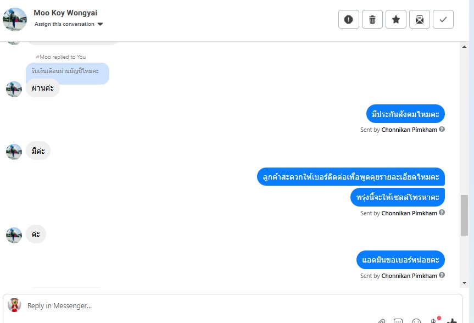This screenshot has height=323, width=474.
Task: Click the scroll up arrow of chat
Action: (464, 47)
